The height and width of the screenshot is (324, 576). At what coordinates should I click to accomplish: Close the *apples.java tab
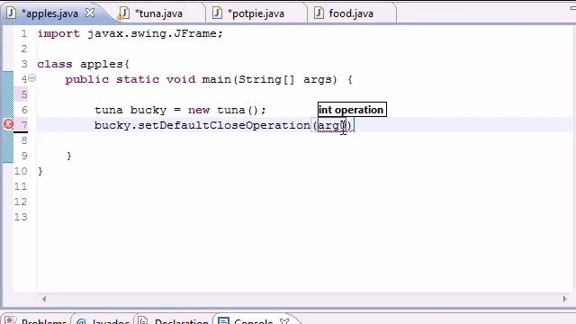coord(90,13)
